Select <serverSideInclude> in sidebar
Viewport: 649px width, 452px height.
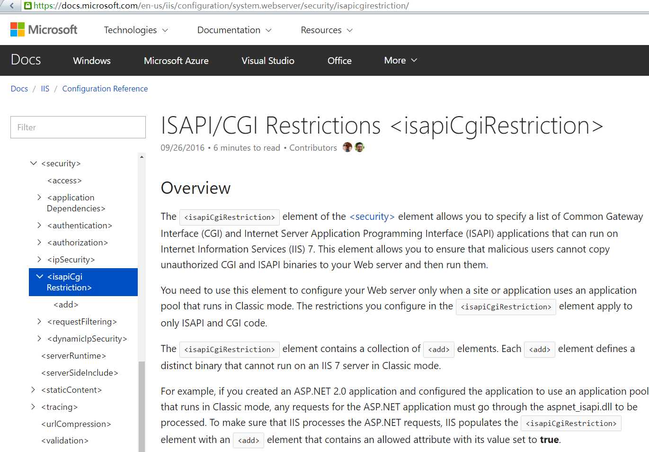pos(80,373)
